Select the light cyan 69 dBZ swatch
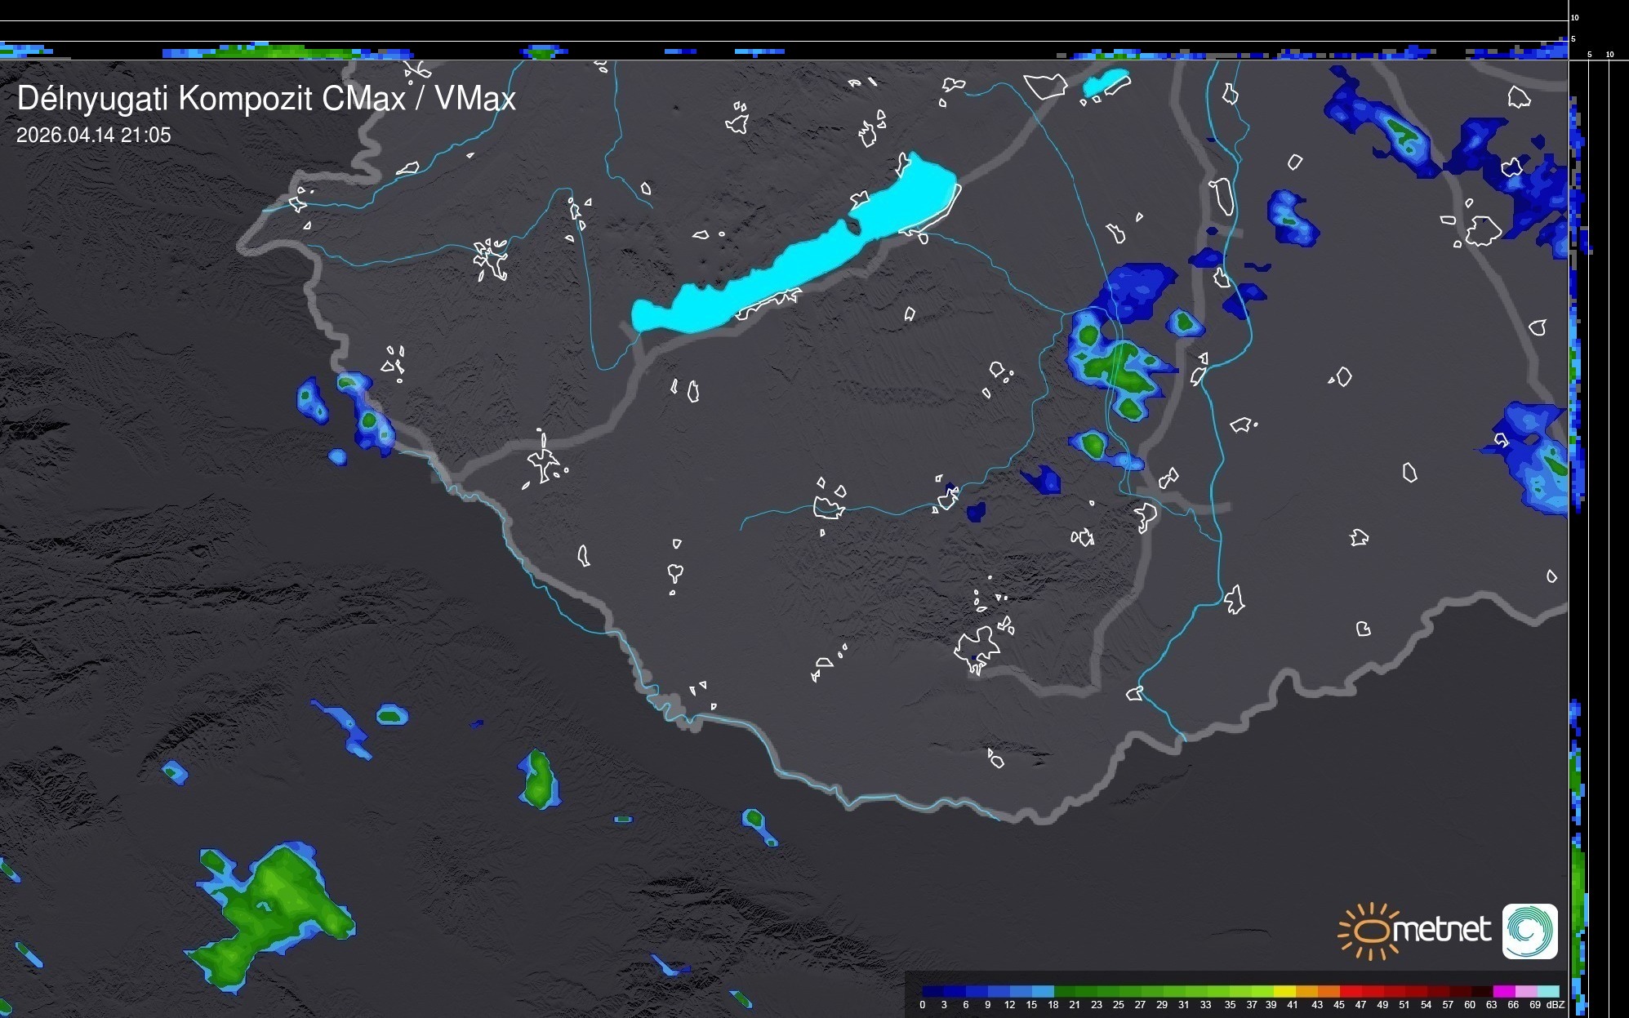The height and width of the screenshot is (1018, 1629). click(1548, 991)
